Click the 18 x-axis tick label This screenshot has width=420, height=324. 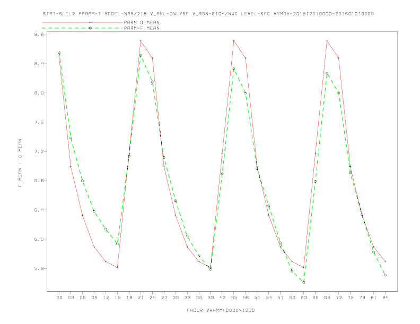pos(129,298)
